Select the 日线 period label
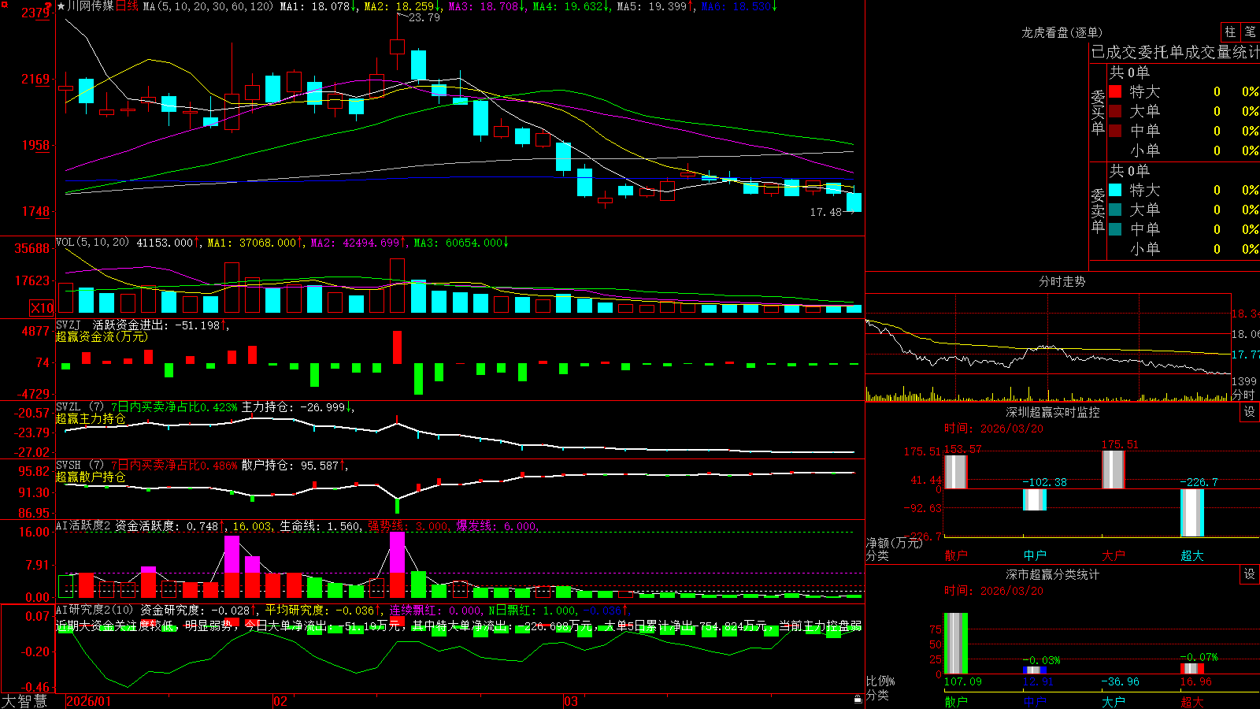This screenshot has height=709, width=1260. (127, 6)
